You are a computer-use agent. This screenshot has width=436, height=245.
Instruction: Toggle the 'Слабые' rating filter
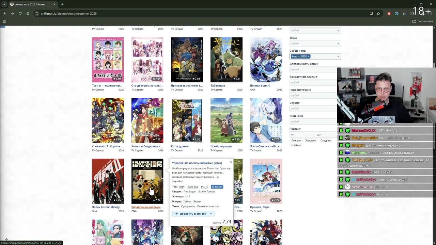pos(296,145)
